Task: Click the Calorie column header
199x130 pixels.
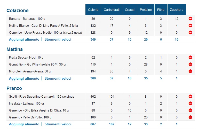Action: pos(93,10)
